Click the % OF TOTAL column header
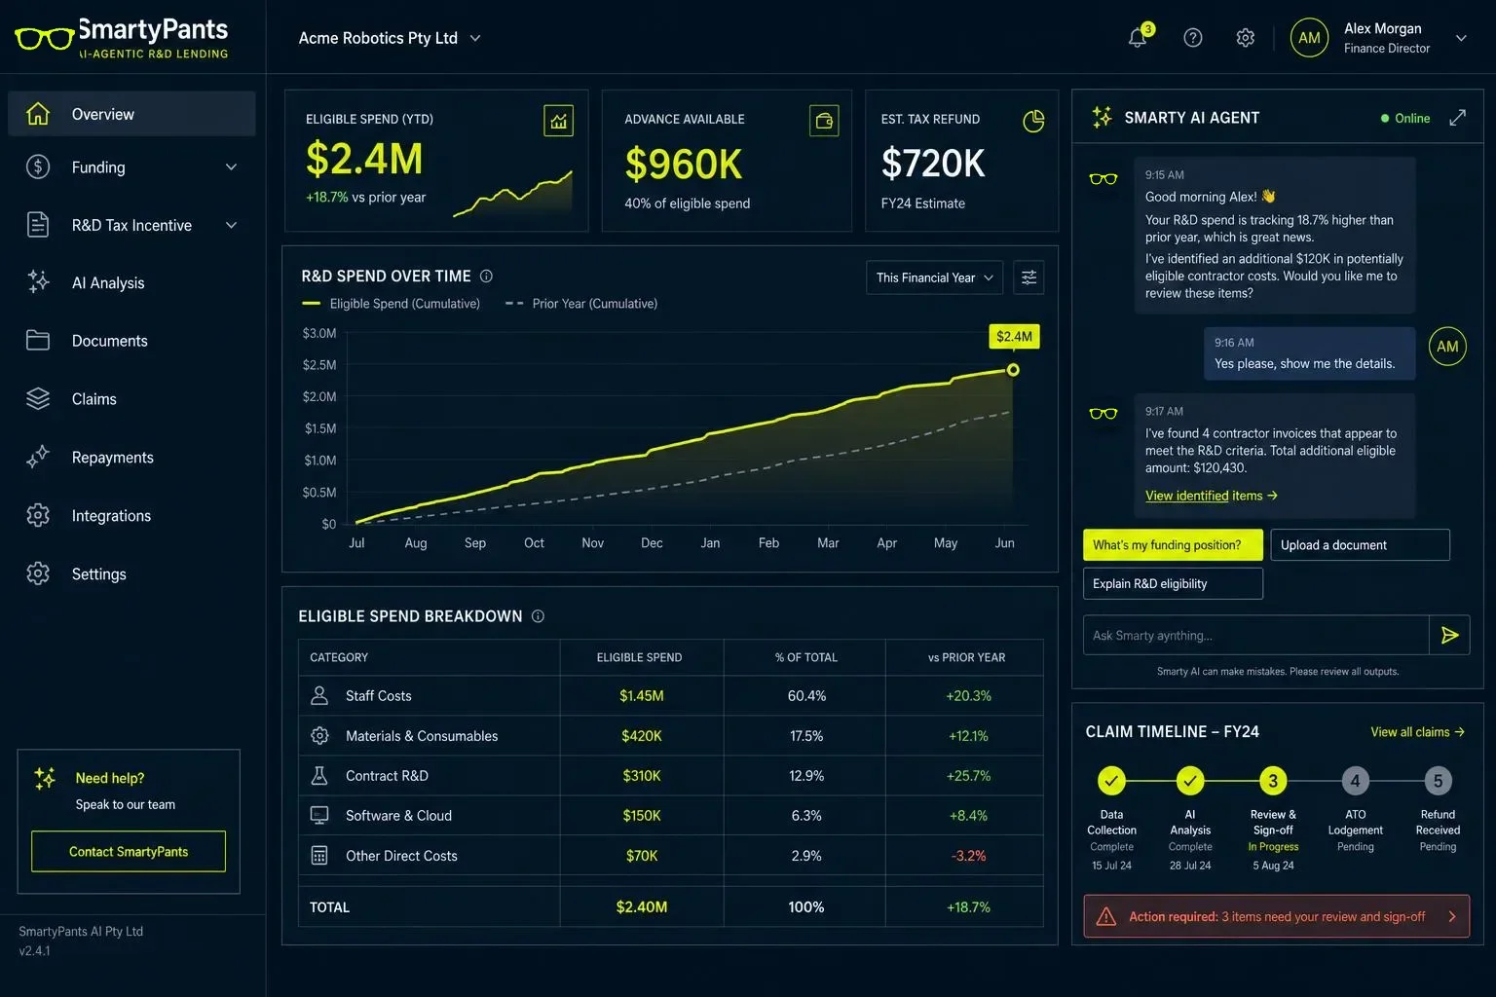Image resolution: width=1496 pixels, height=997 pixels. (x=806, y=657)
